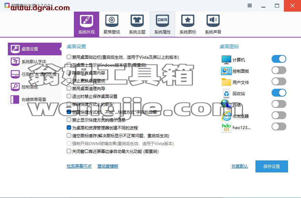Check 隐藏所有桌面内容 checkbox
The height and width of the screenshot is (198, 301).
(69, 73)
